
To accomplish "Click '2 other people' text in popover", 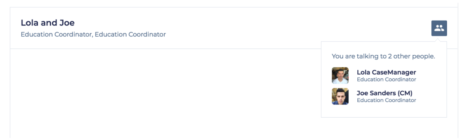I will click(412, 56).
